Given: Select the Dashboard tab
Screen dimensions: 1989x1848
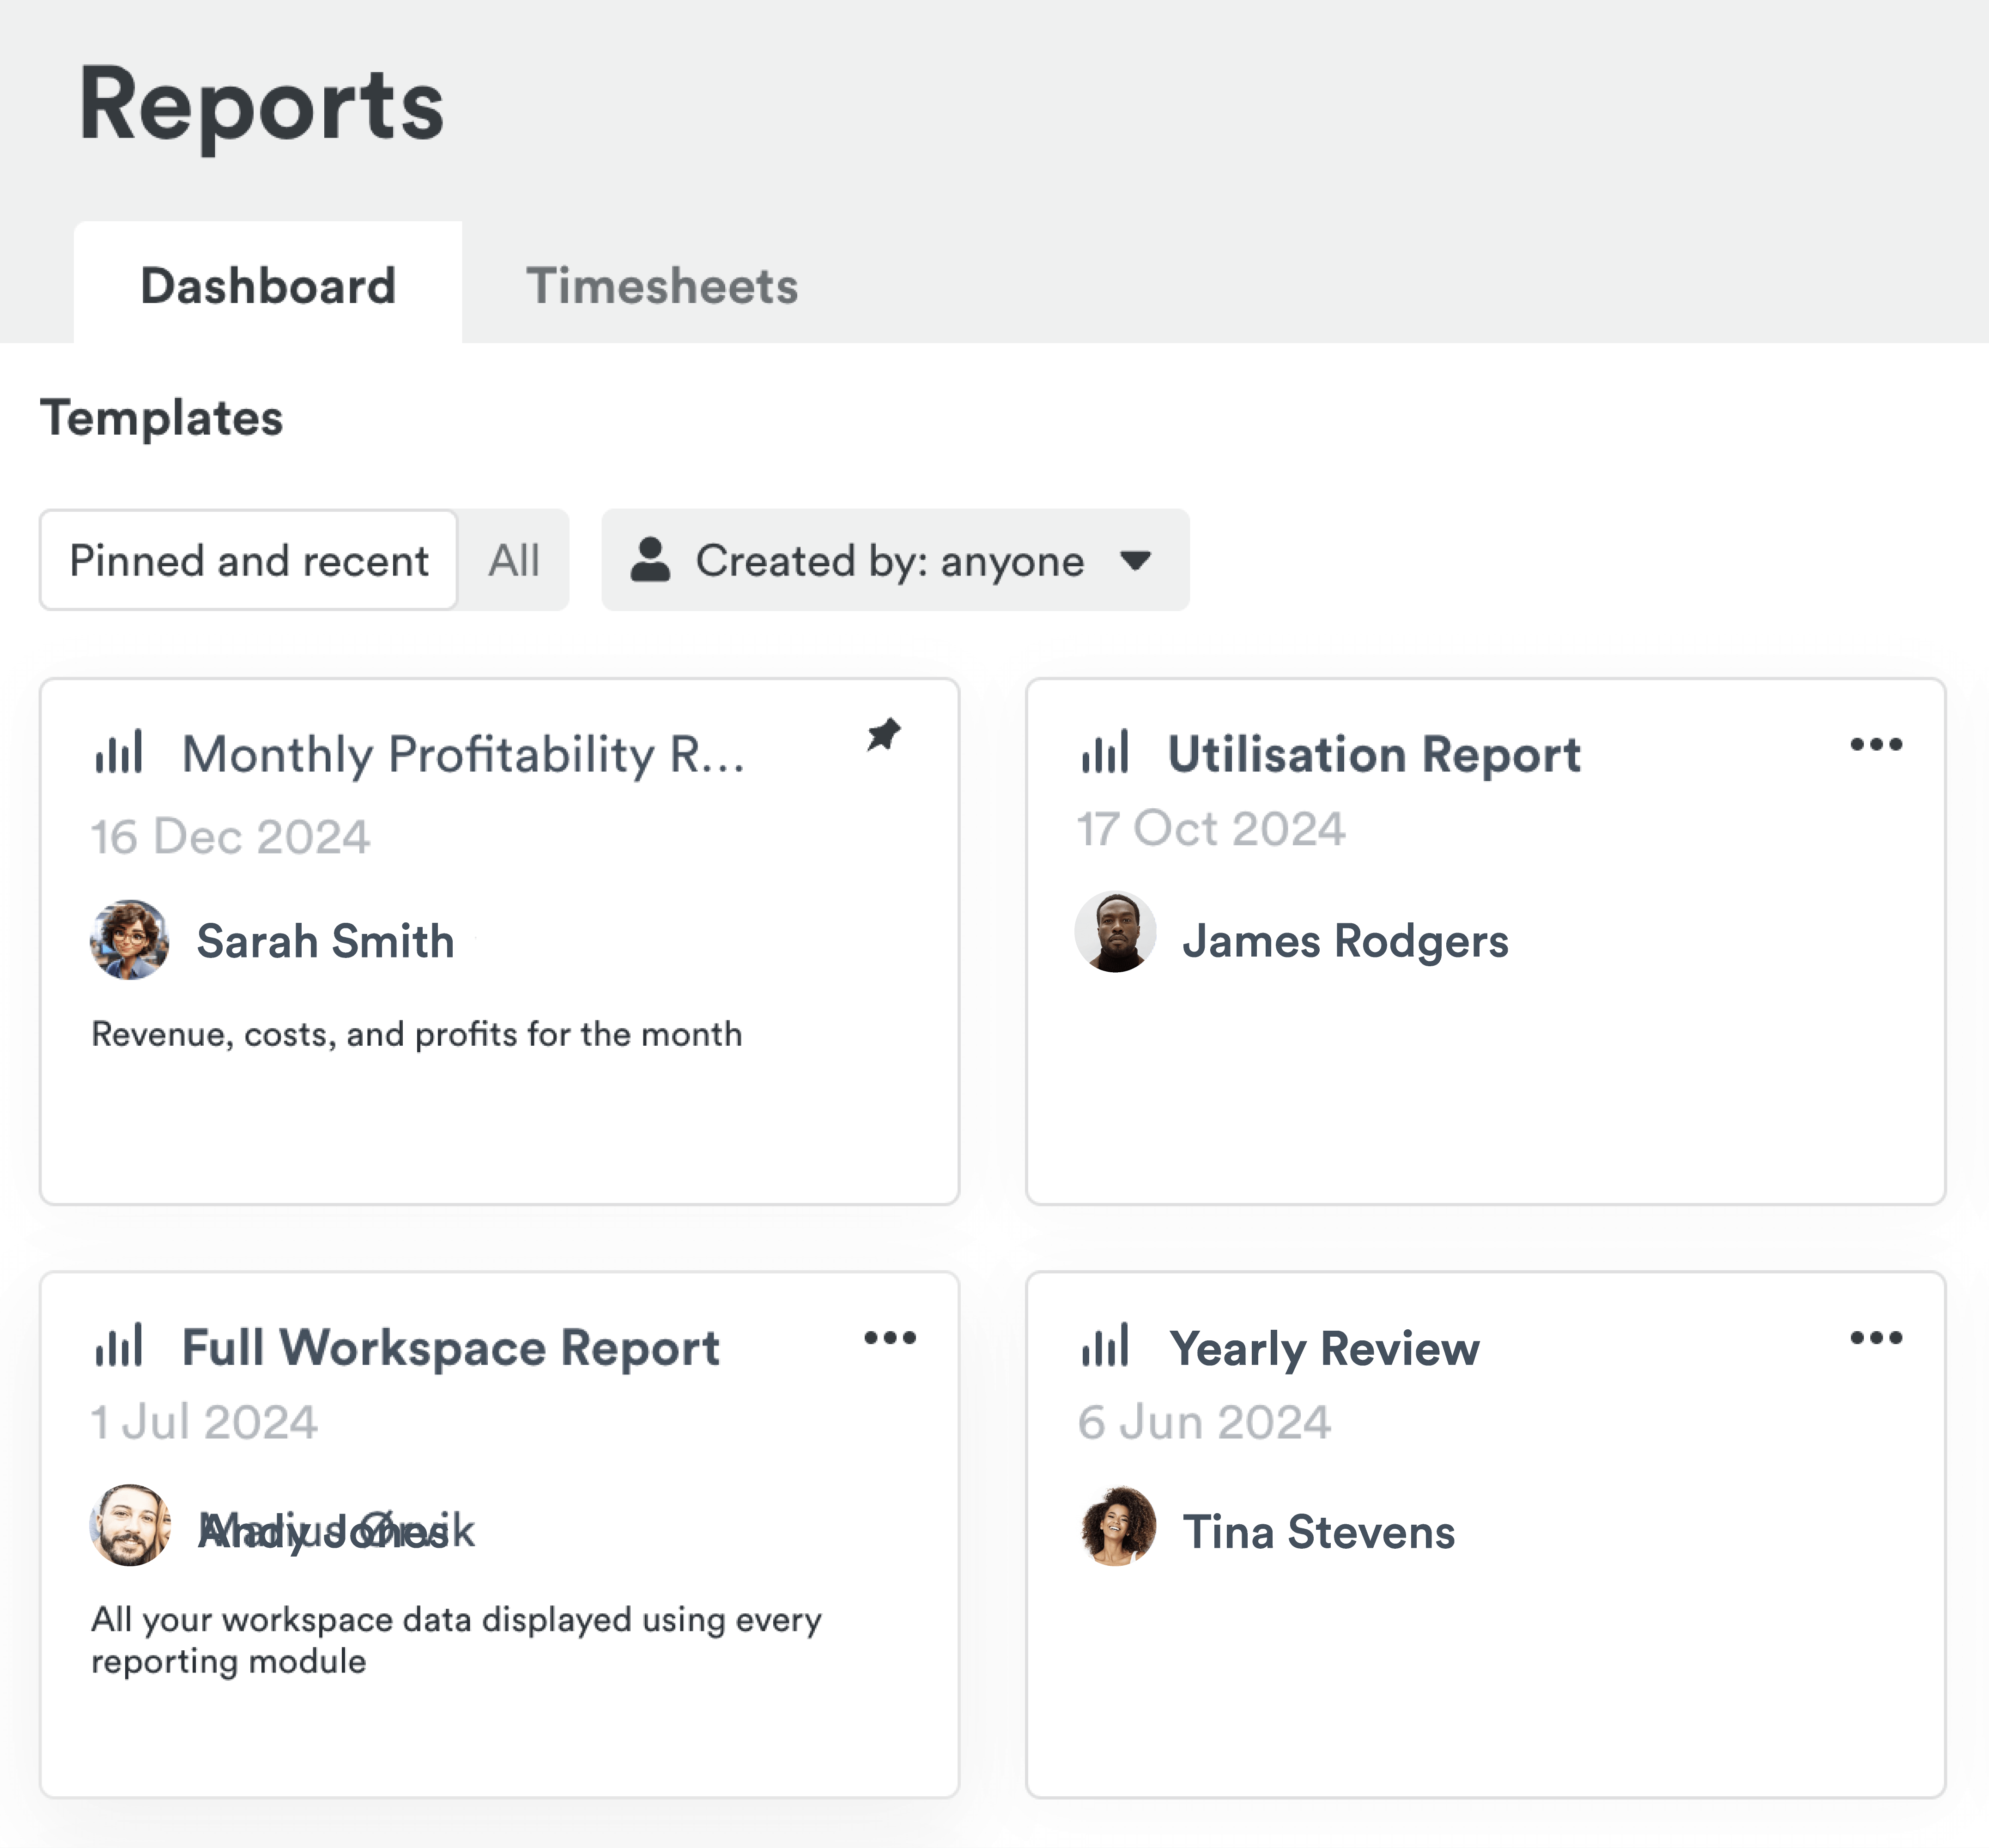Looking at the screenshot, I should pyautogui.click(x=268, y=286).
